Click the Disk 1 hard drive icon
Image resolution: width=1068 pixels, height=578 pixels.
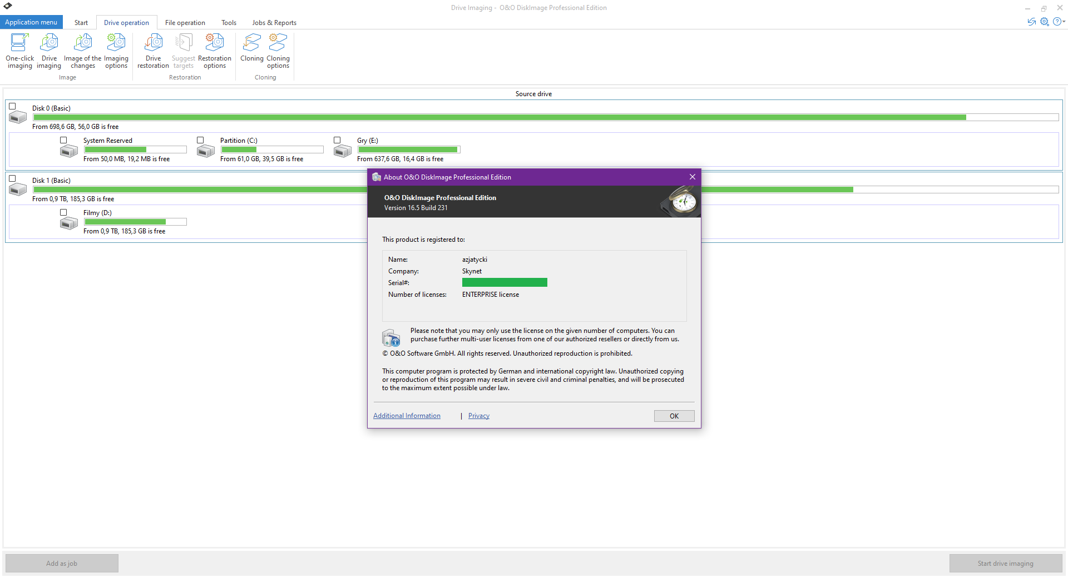pyautogui.click(x=18, y=190)
